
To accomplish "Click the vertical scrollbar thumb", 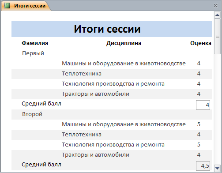I will coord(217,36).
